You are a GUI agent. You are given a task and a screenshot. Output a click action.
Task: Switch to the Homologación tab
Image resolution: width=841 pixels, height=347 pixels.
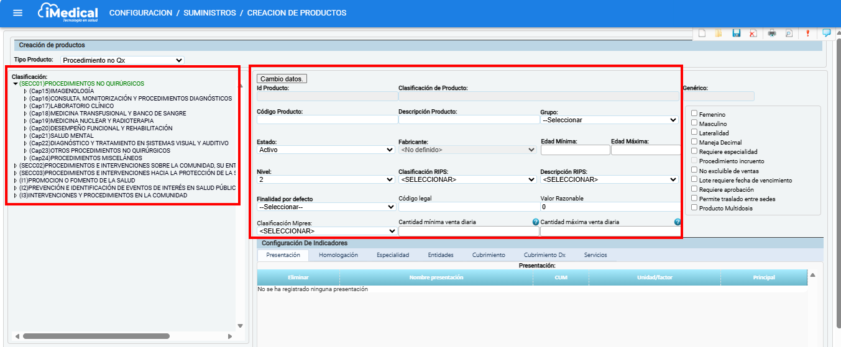click(x=338, y=255)
